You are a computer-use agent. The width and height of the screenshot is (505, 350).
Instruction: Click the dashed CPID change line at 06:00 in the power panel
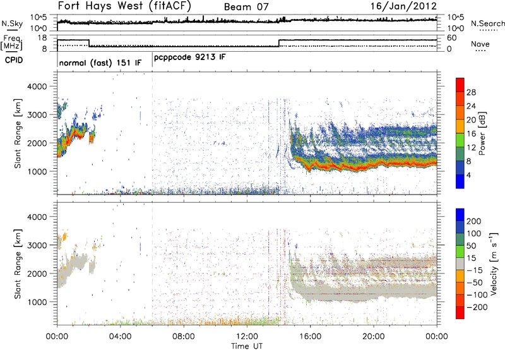(x=152, y=133)
